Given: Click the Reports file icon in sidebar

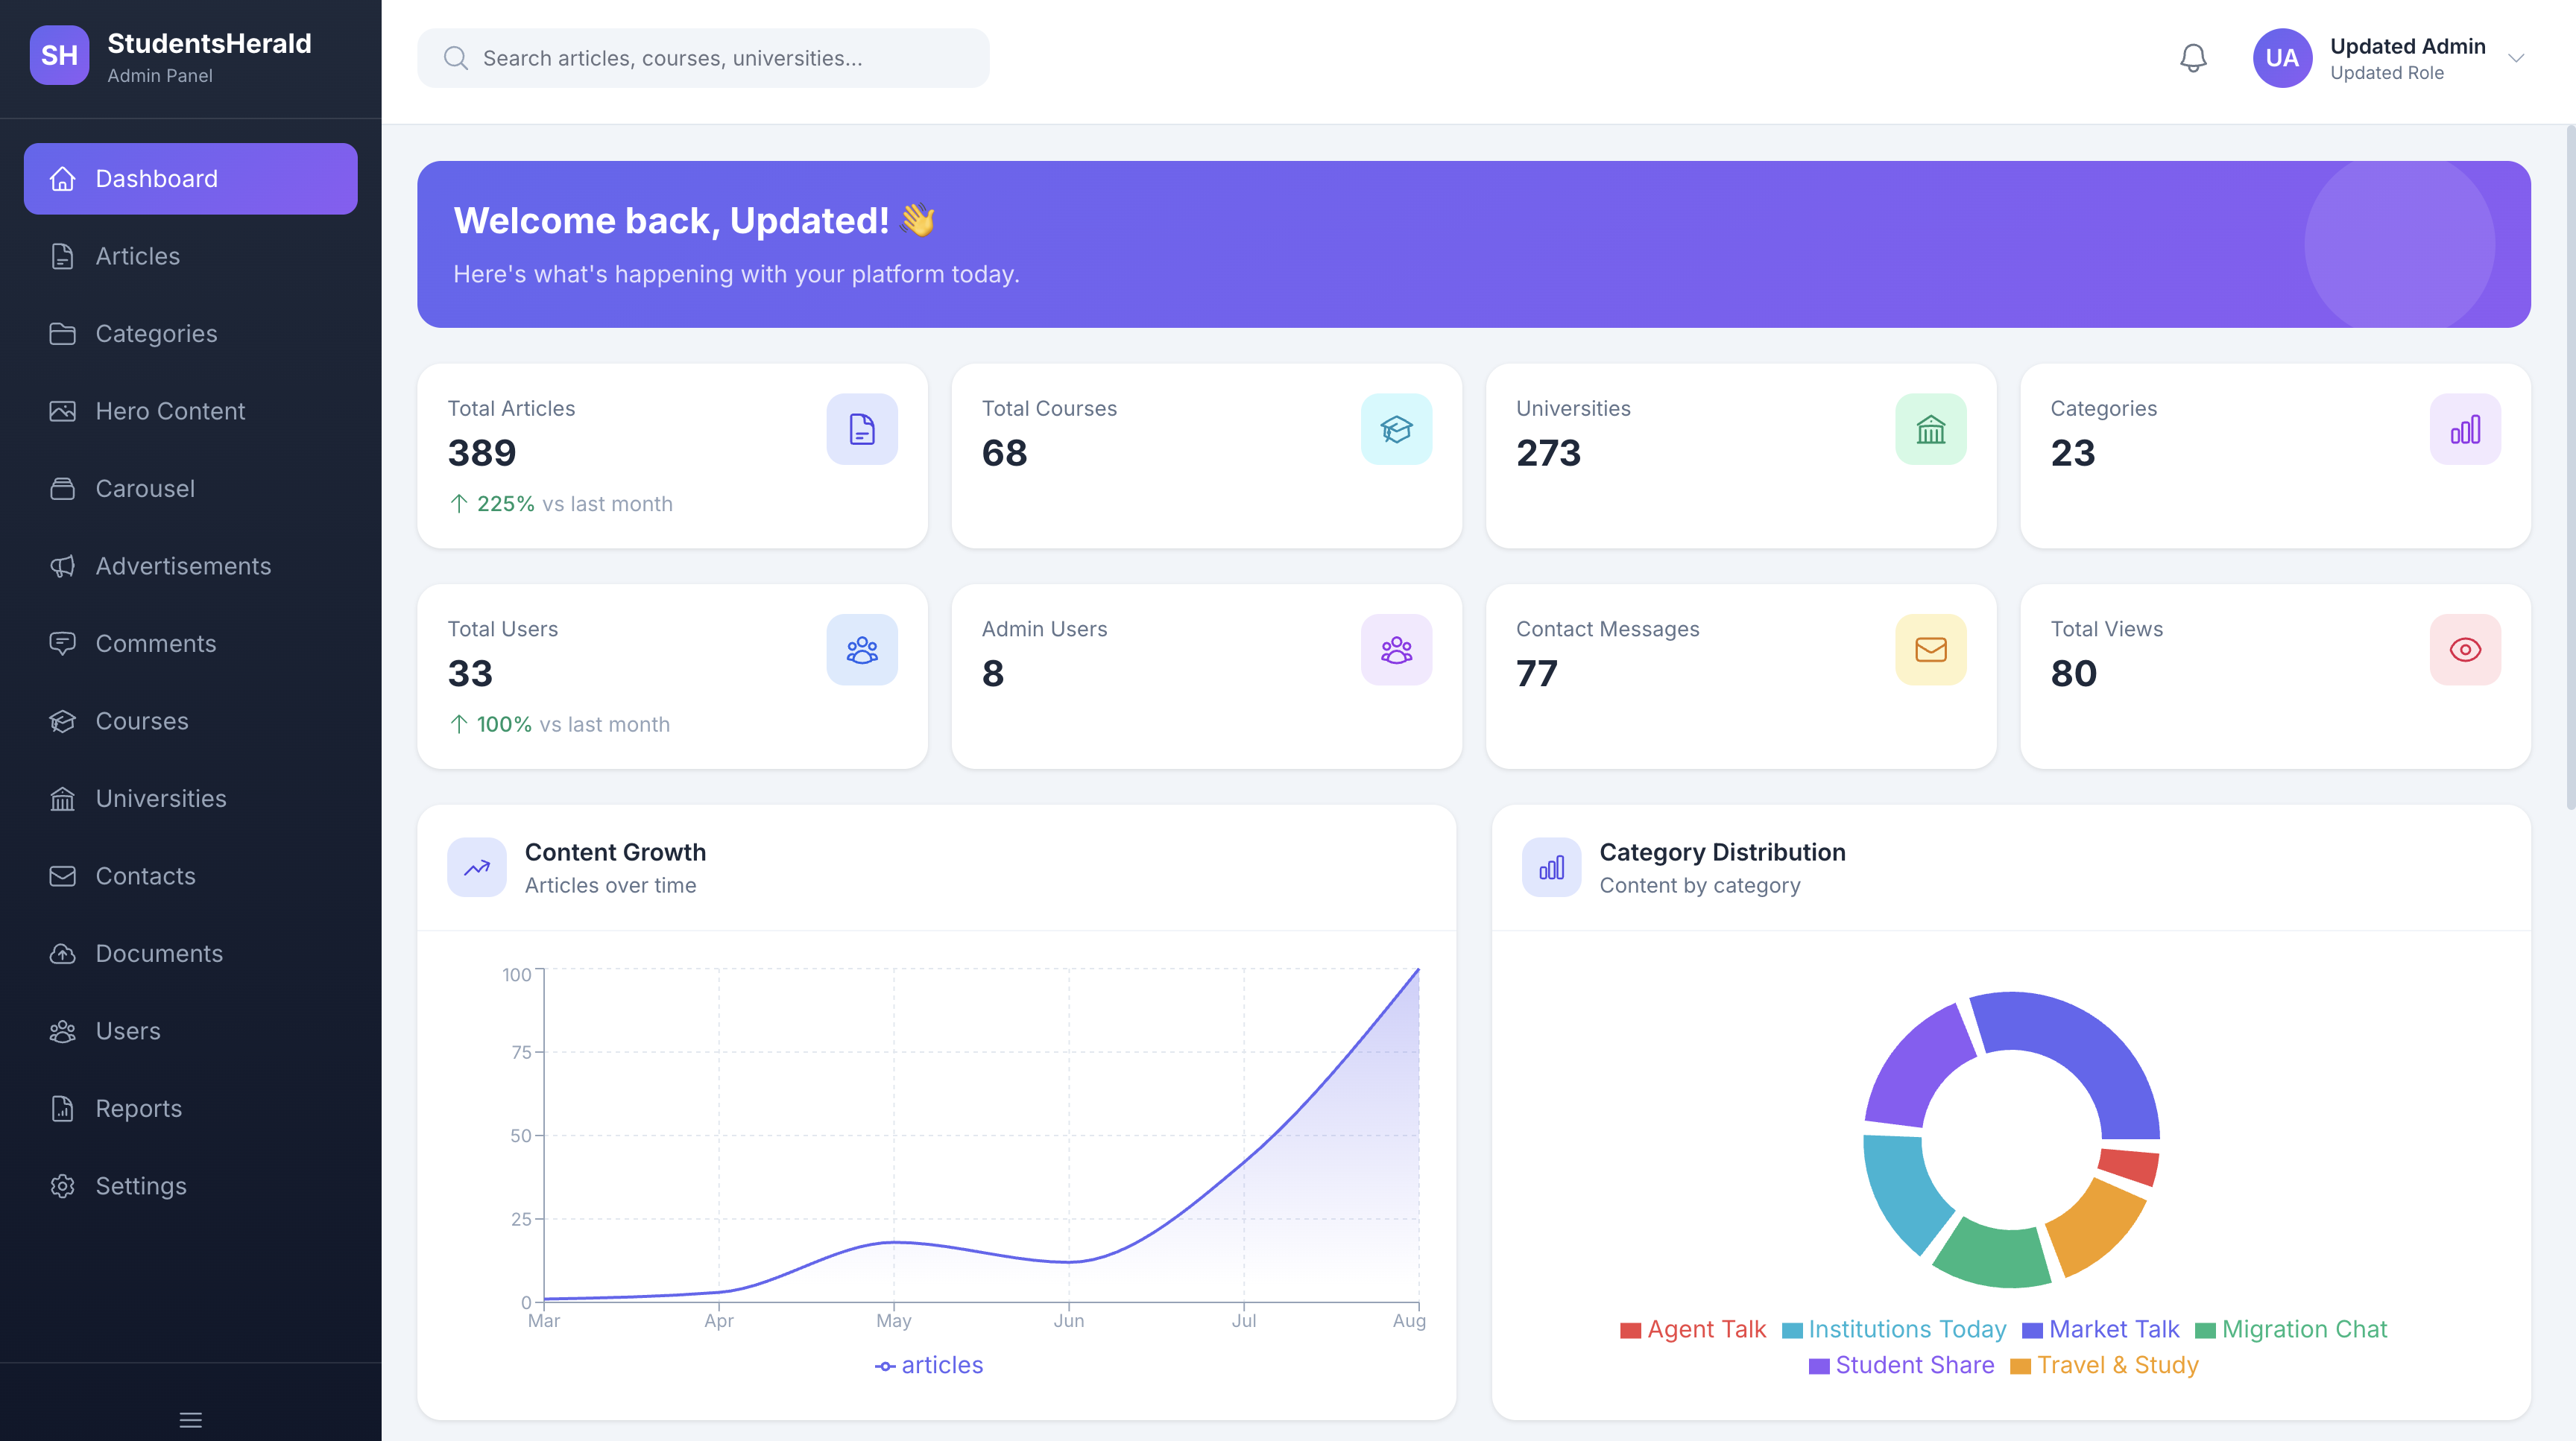Looking at the screenshot, I should (x=63, y=1108).
